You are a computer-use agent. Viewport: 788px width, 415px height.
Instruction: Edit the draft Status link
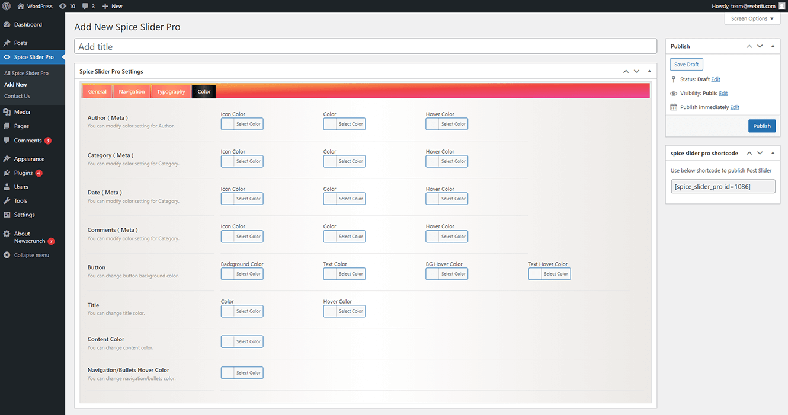point(716,79)
